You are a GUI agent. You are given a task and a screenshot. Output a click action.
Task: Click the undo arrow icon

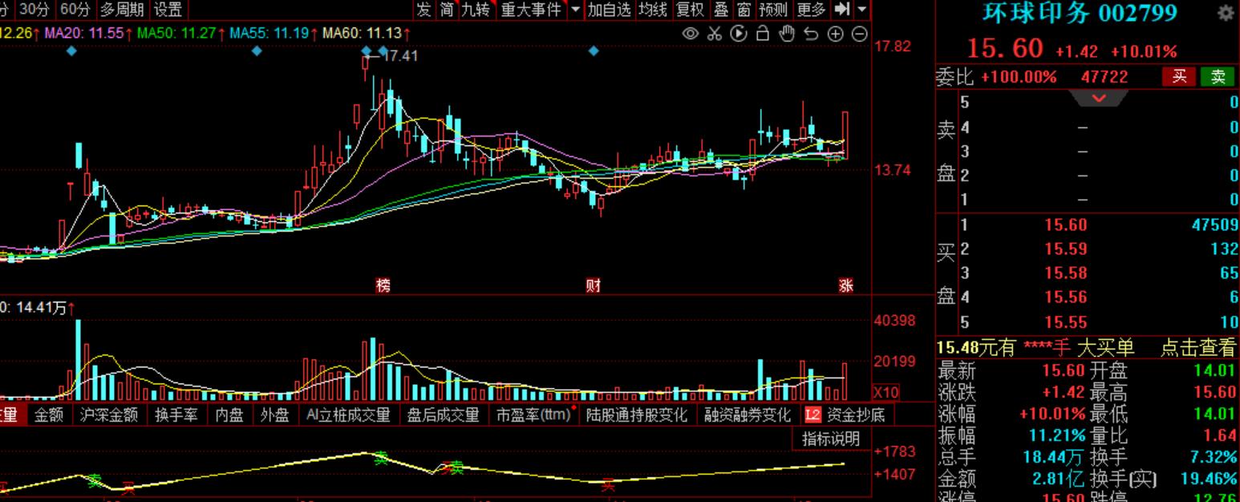point(811,34)
